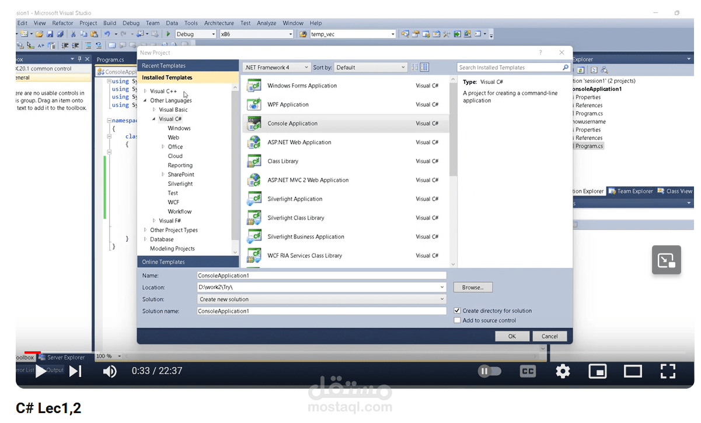Click the Copy toolbar icon

(83, 34)
